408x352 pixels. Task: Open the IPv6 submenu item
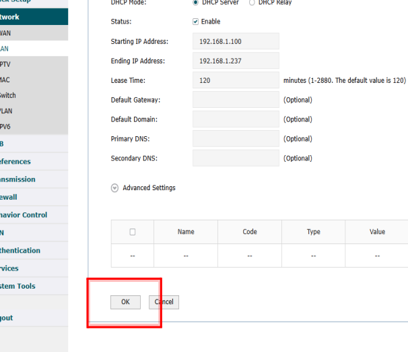[34, 127]
